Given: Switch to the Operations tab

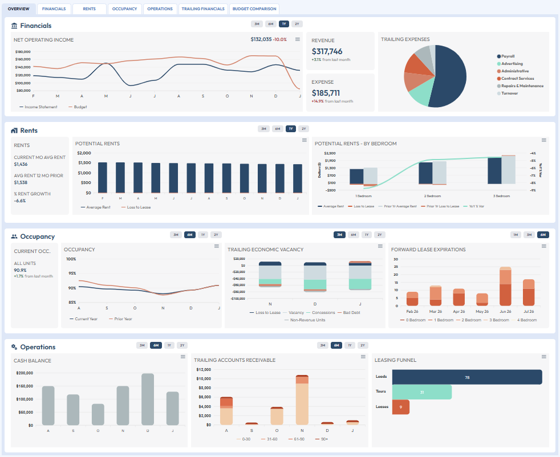Looking at the screenshot, I should point(160,9).
